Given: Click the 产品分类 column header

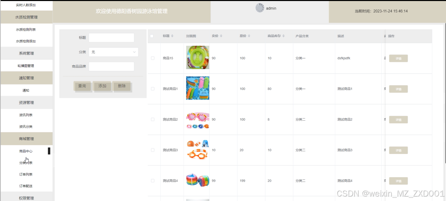Looking at the screenshot, I should 302,36.
